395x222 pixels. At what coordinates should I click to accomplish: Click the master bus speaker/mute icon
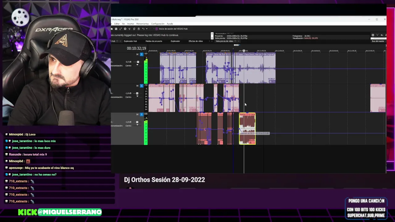[382, 35]
